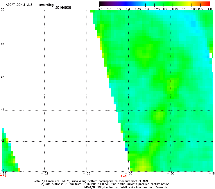
Task: Click the -0.05 color bar label
Action: tap(193, 9)
